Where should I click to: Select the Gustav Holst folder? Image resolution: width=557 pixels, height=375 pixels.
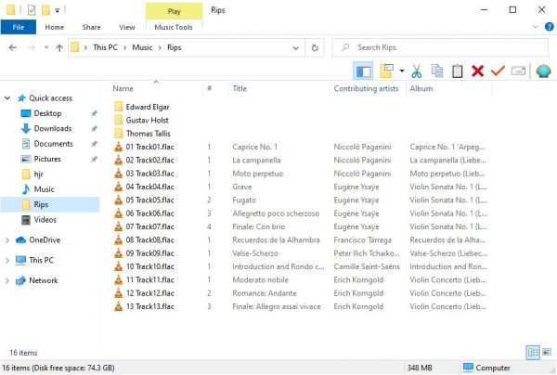pos(147,120)
